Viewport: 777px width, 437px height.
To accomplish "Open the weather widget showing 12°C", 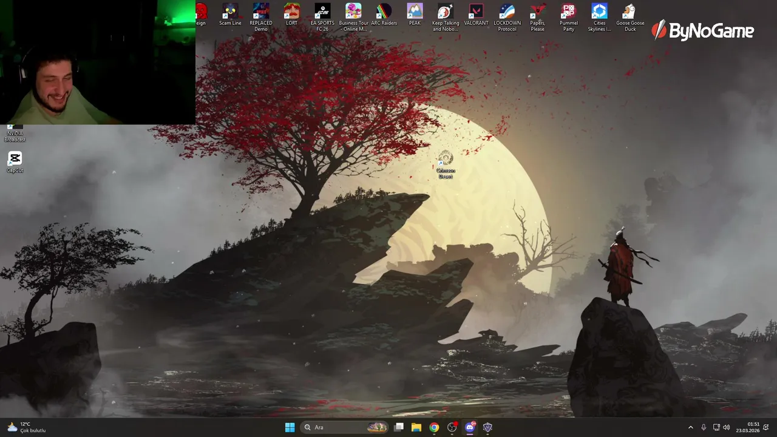I will [x=26, y=427].
